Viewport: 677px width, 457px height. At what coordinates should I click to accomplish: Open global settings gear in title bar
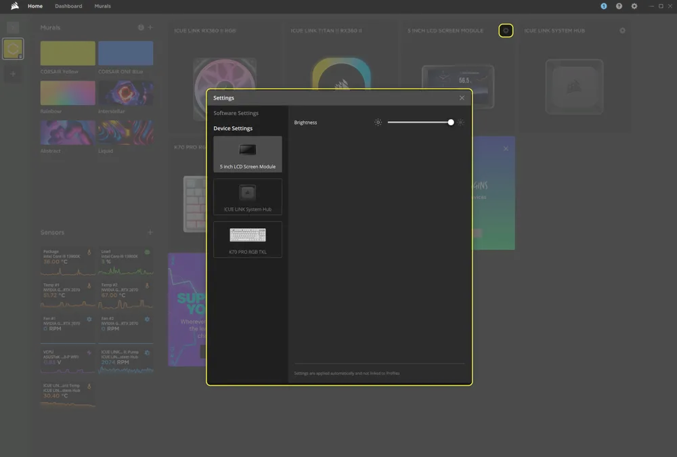pos(634,6)
